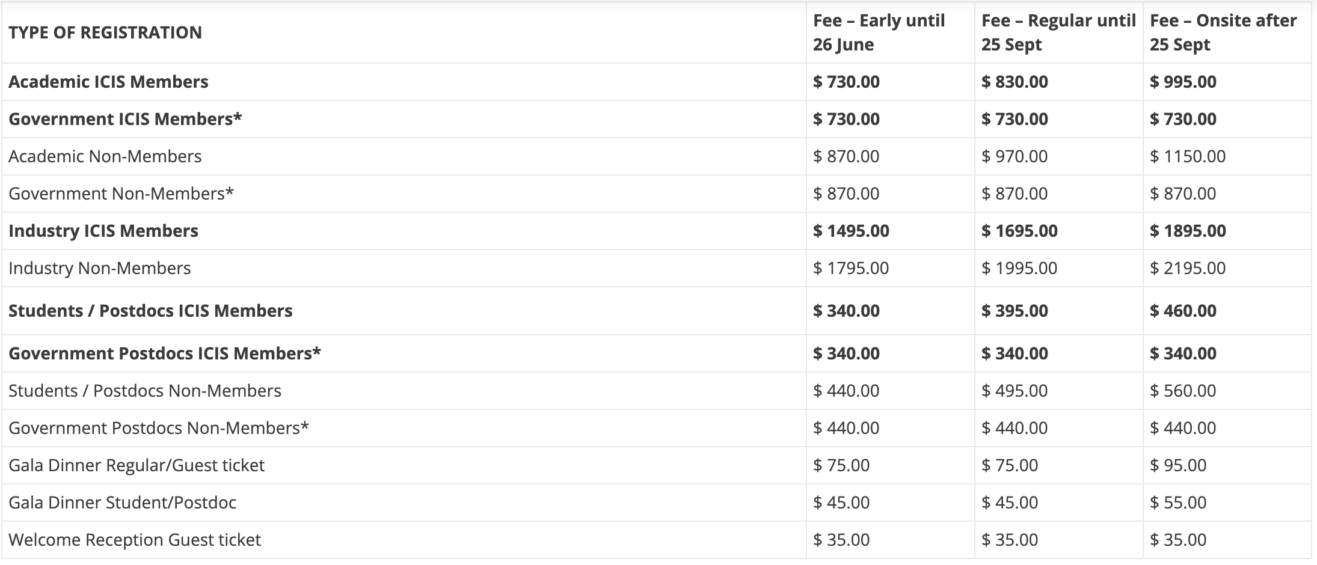Select the Academic Non-Members row label

(x=105, y=156)
